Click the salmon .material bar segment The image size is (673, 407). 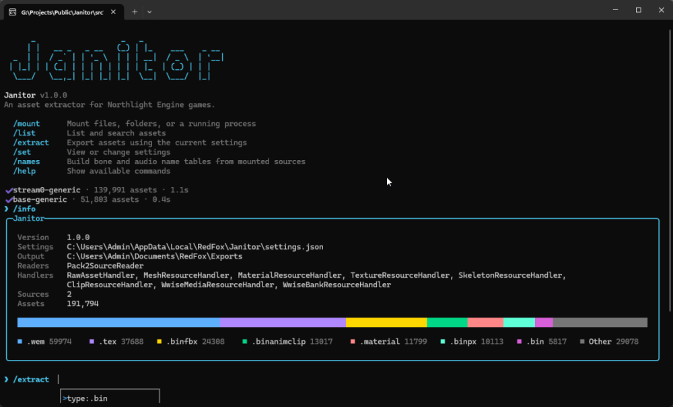[x=485, y=322]
